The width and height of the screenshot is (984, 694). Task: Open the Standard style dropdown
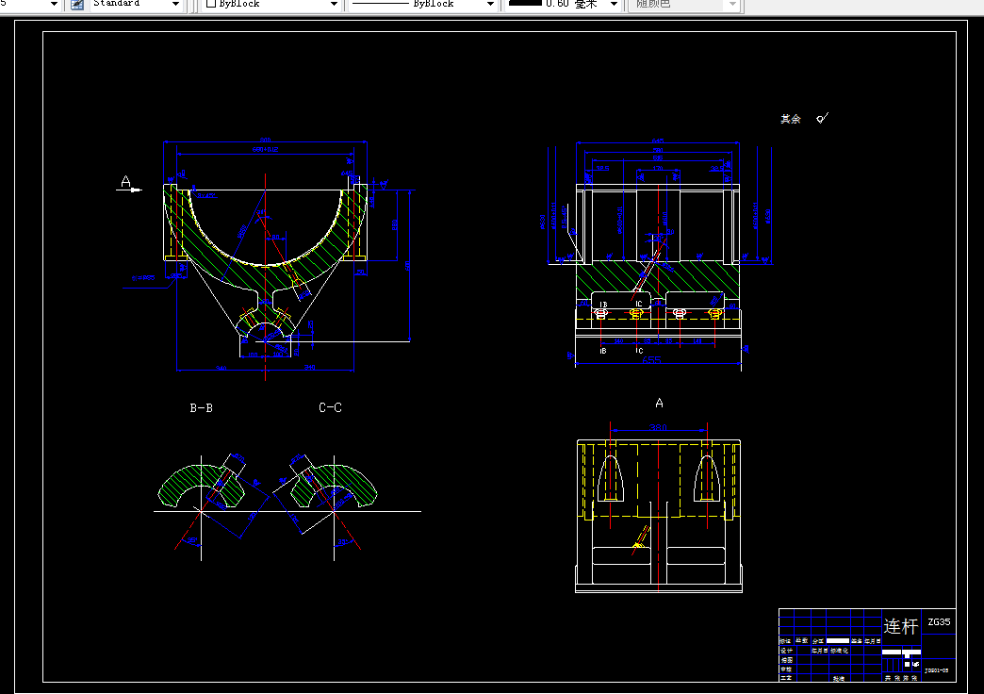[136, 4]
